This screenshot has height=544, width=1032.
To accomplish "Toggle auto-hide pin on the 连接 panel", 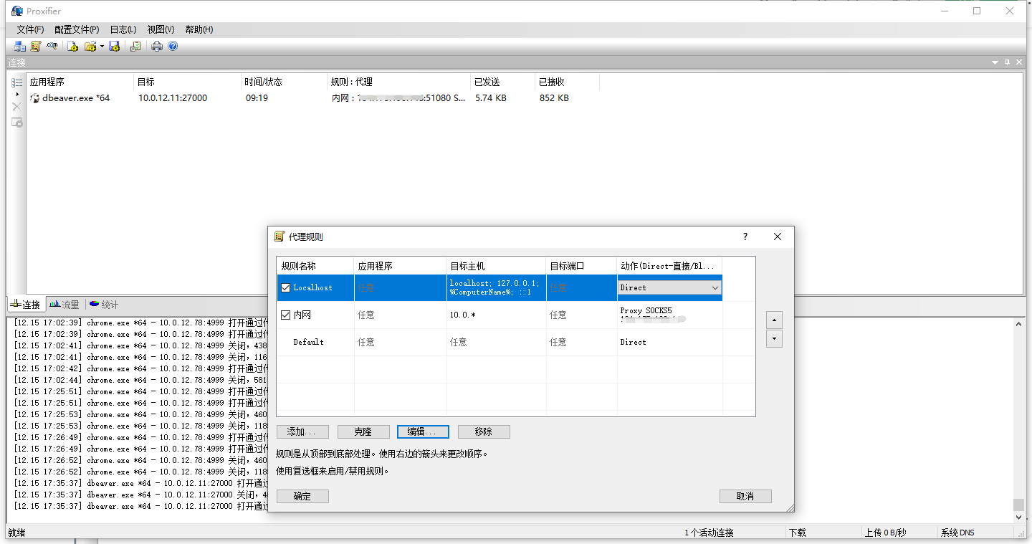I will click(x=1009, y=62).
